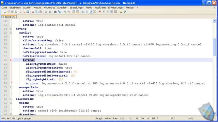218x122 pixels.
Task: Toggle synchronized horizontal scrolling icon
Action: point(78,12)
